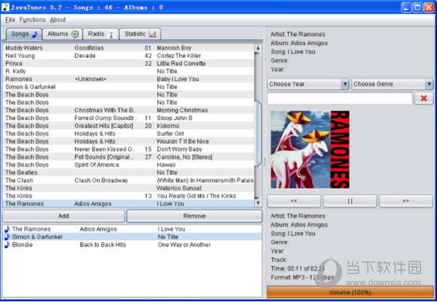Click the music note icon beside The Ramones playlist entry

tap(7, 229)
